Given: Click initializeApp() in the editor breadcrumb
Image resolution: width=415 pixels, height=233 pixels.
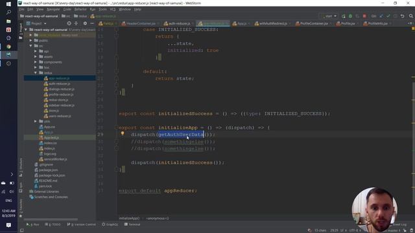Looking at the screenshot, I should (x=129, y=219).
